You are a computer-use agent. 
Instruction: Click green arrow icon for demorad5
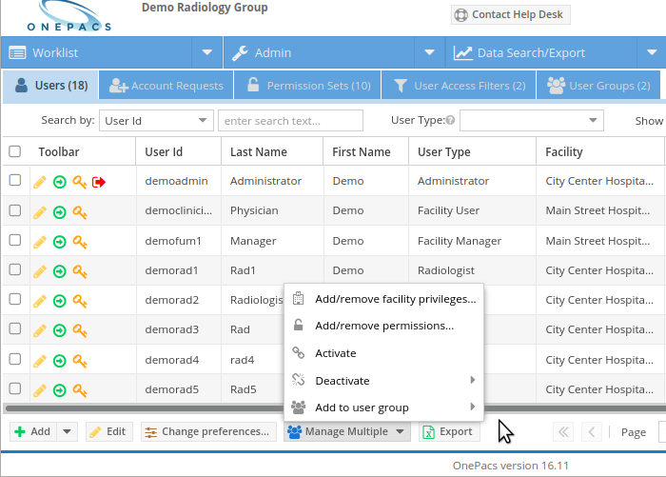[x=59, y=390]
